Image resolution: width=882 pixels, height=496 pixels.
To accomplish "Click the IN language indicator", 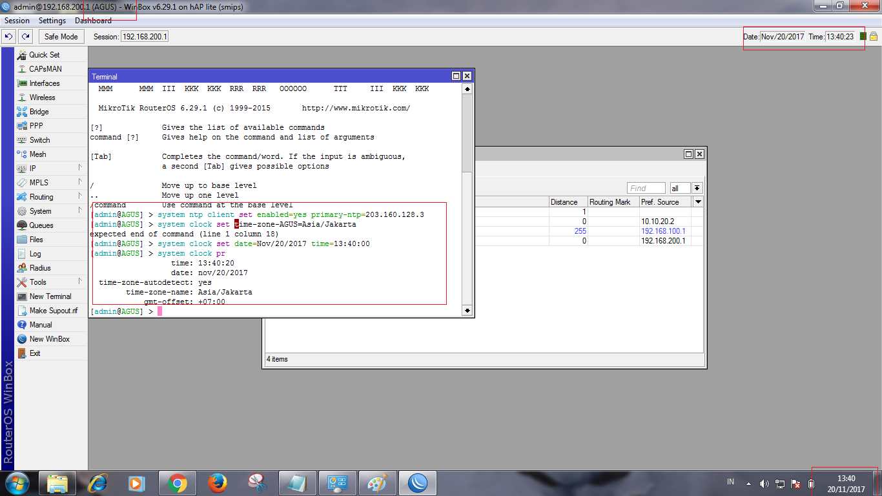I will 730,482.
